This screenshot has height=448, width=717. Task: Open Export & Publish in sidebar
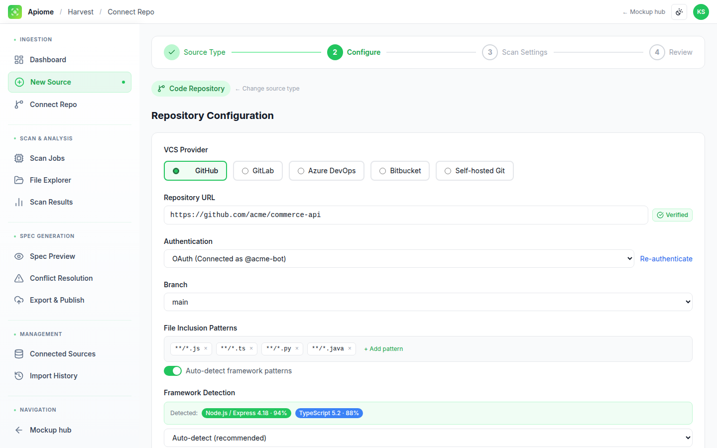tap(70, 300)
